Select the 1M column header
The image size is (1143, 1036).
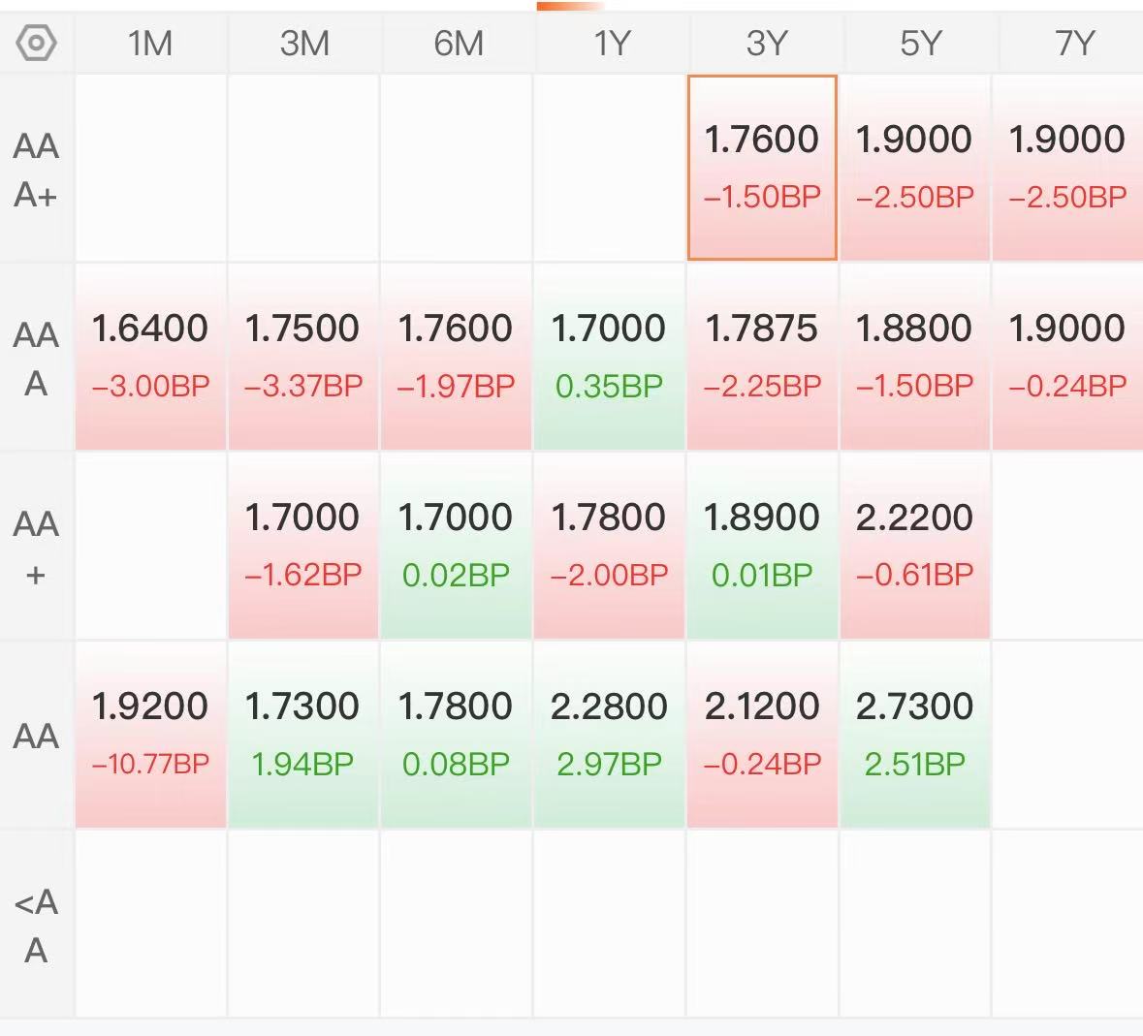click(x=150, y=43)
